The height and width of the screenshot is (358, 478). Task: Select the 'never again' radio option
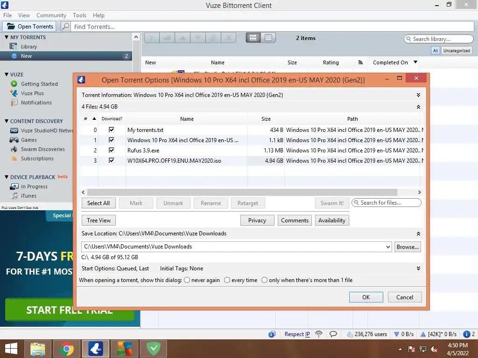[x=187, y=280]
